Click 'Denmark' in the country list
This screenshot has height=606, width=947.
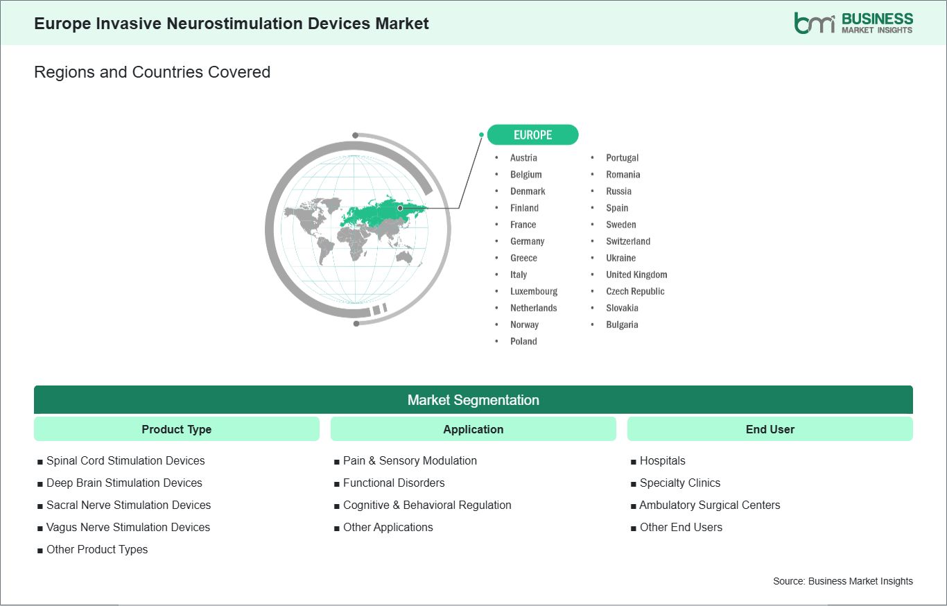pos(528,191)
